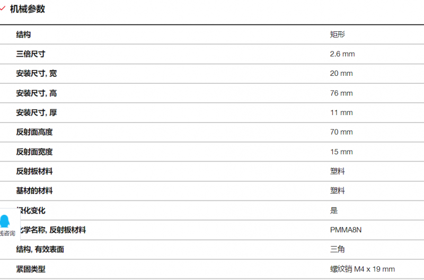Click the 15 mm reflector width value

click(341, 152)
